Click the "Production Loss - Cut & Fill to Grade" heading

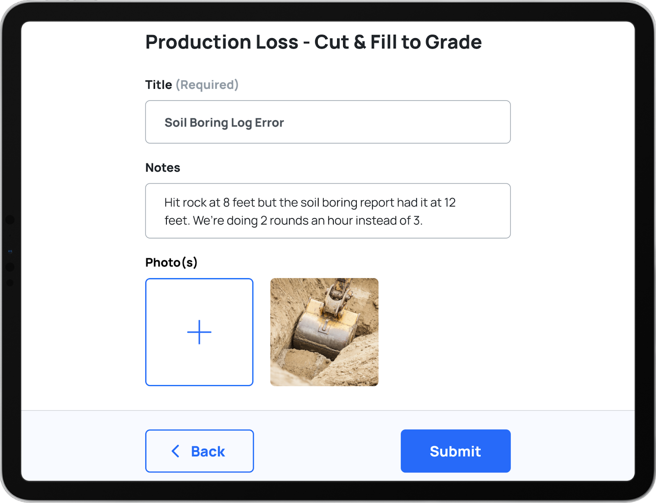click(x=314, y=42)
